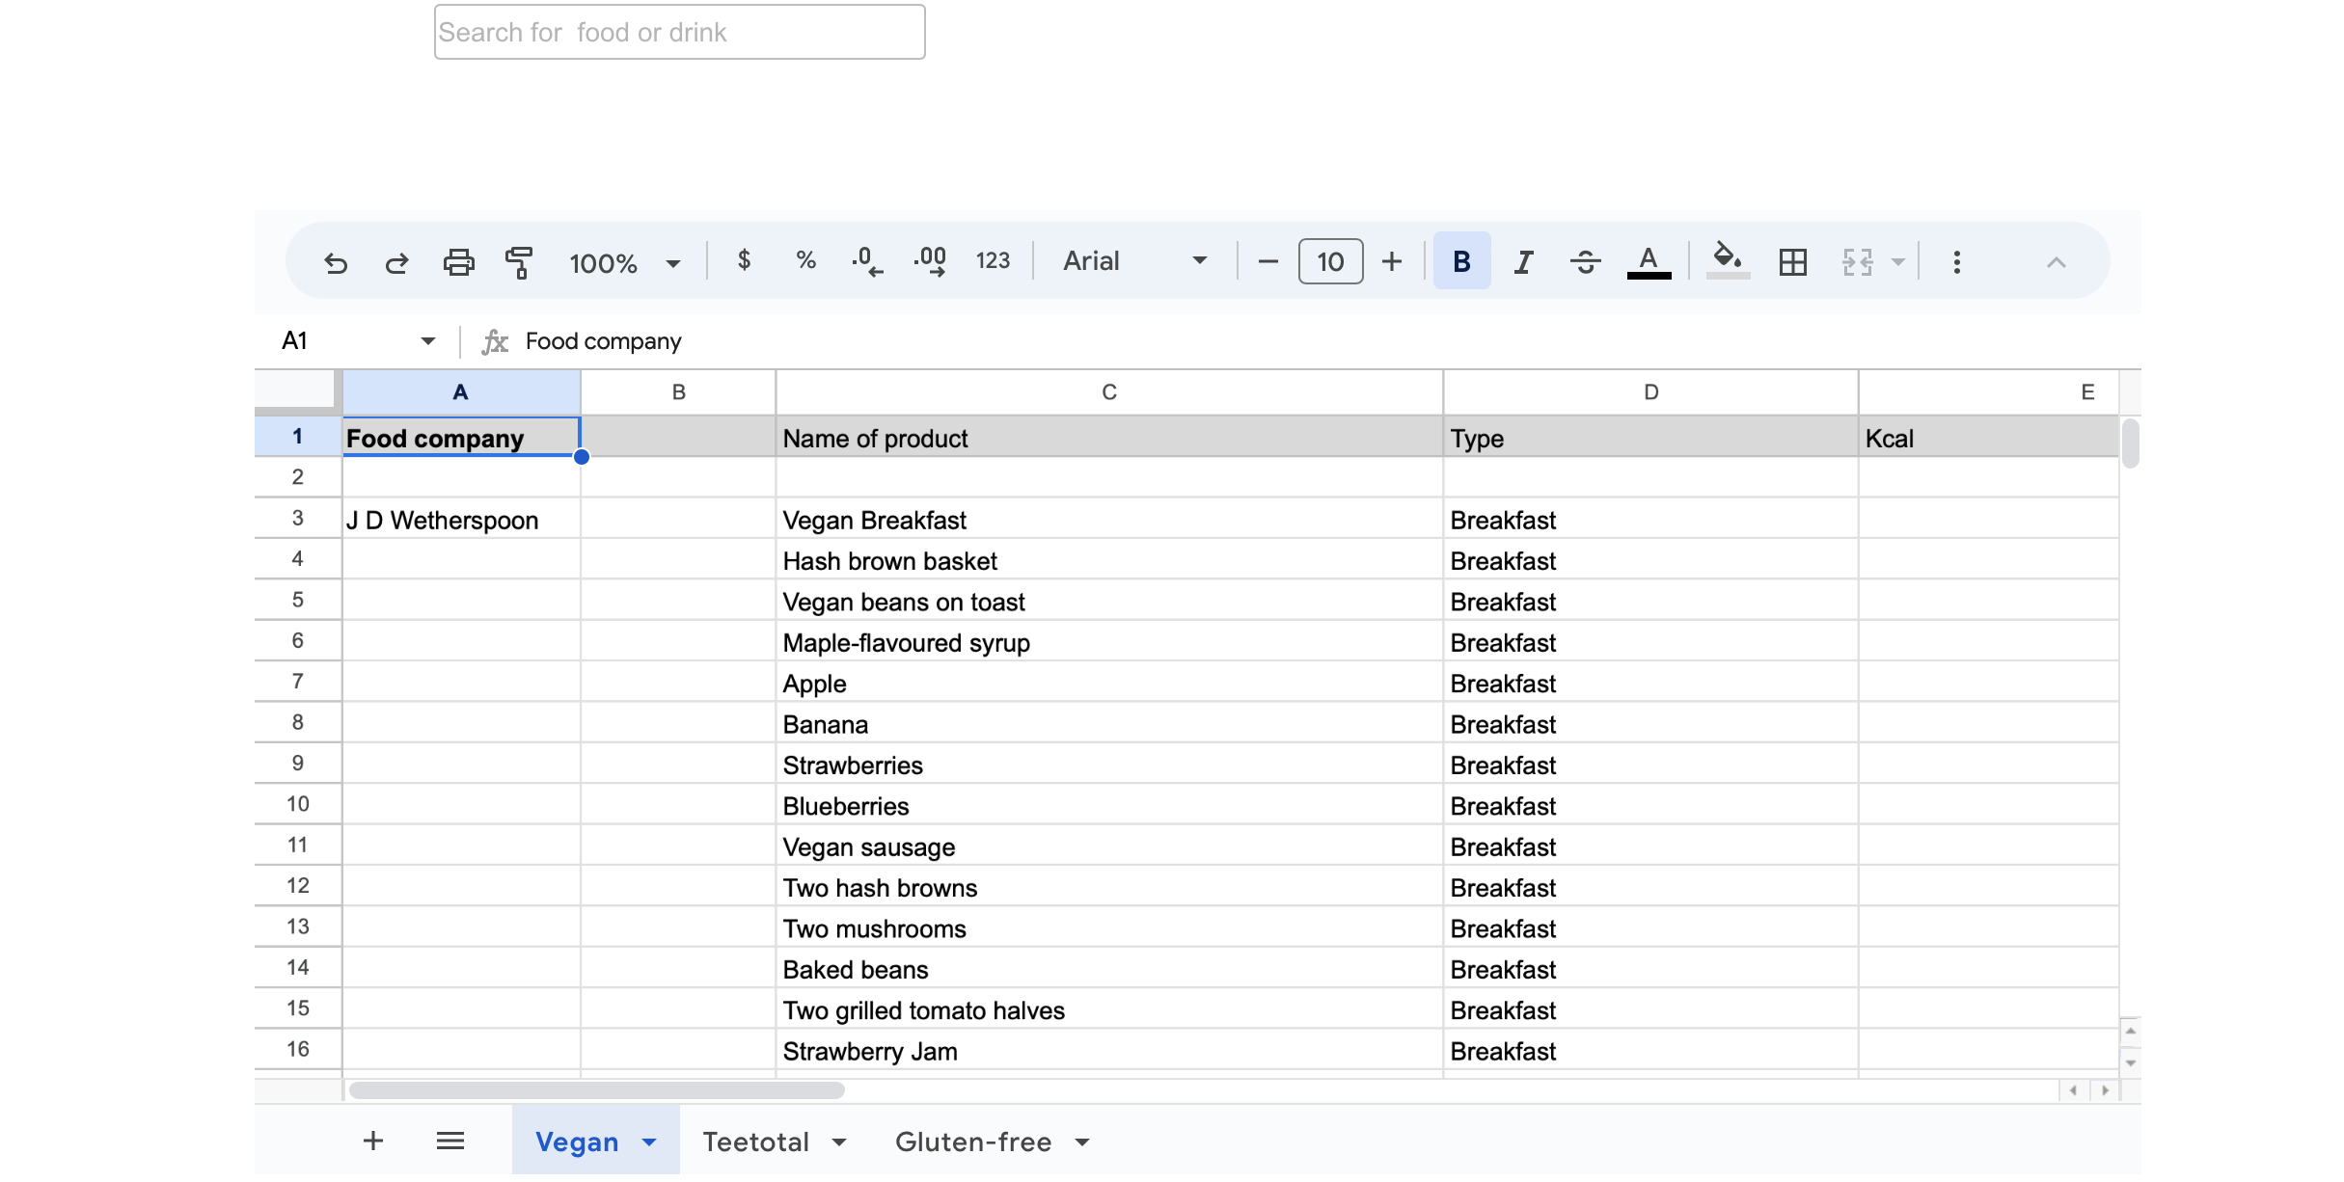Click the 'Hash brown basket' cell
2344x1182 pixels.
[1109, 560]
